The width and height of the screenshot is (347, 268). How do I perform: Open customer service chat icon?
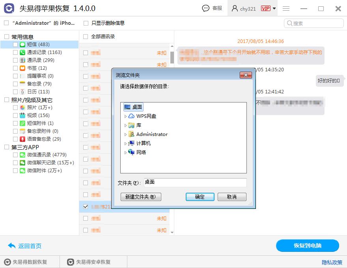pos(205,8)
